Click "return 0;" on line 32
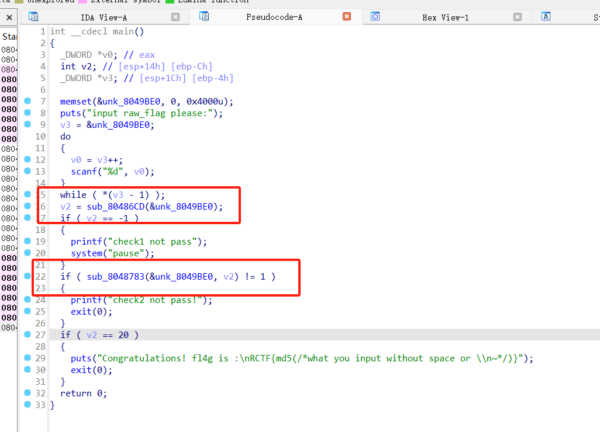 [84, 393]
